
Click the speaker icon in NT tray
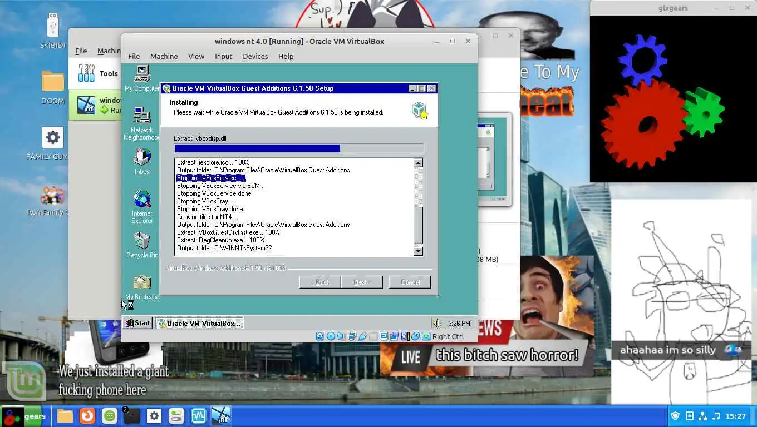437,323
